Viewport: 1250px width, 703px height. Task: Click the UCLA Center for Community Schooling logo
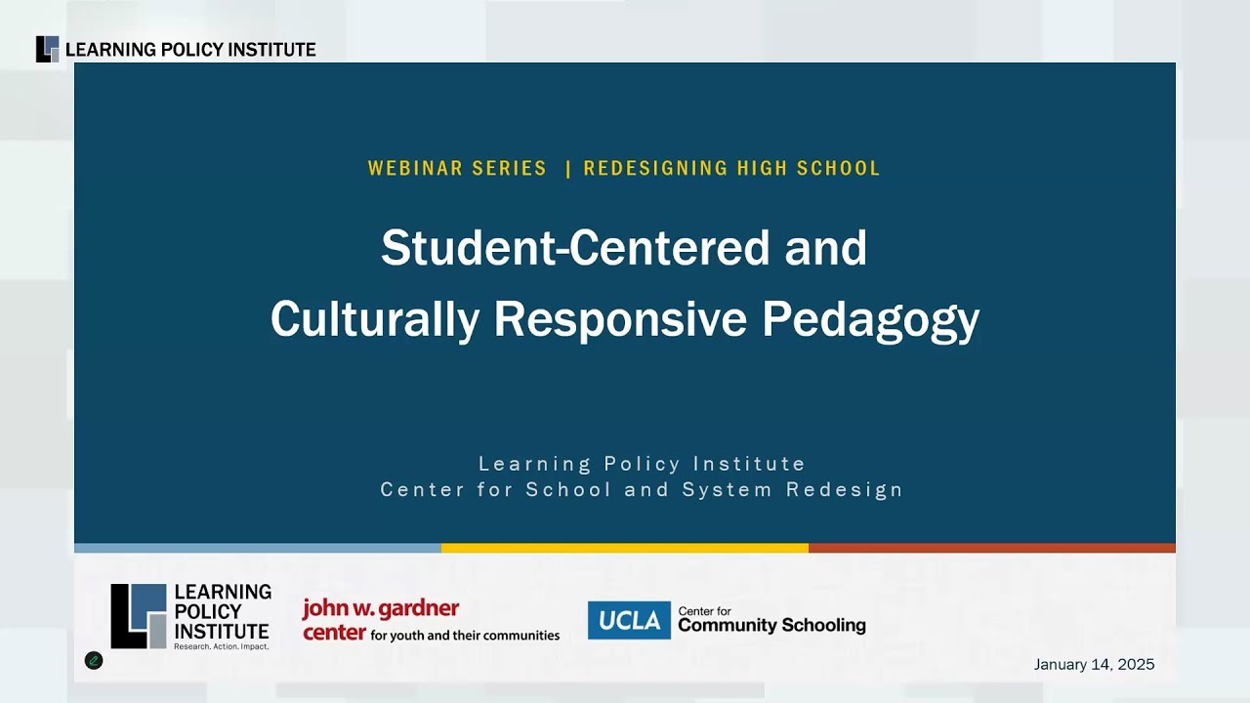[727, 619]
